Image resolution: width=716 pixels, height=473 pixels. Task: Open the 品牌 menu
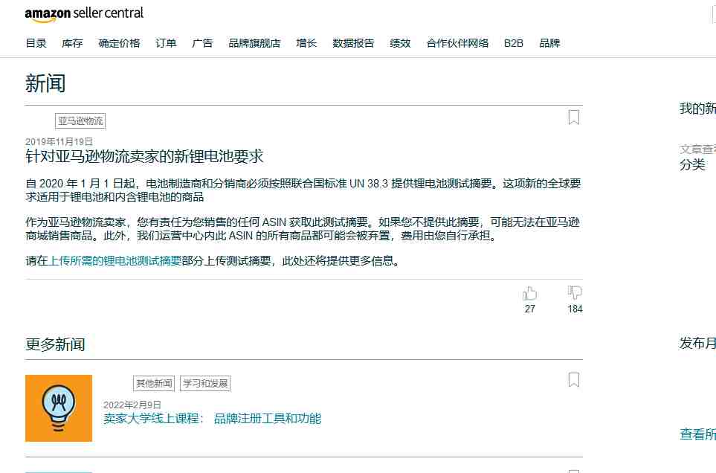pos(549,43)
